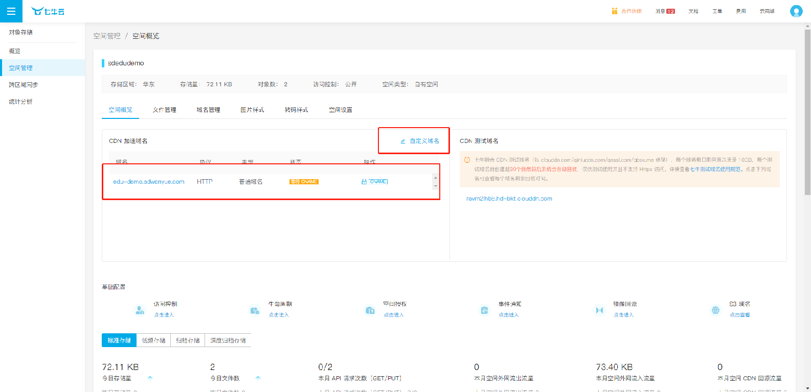The image size is (811, 392).
Task: Click the page's vertical scrollbar thumb
Action: (x=807, y=112)
